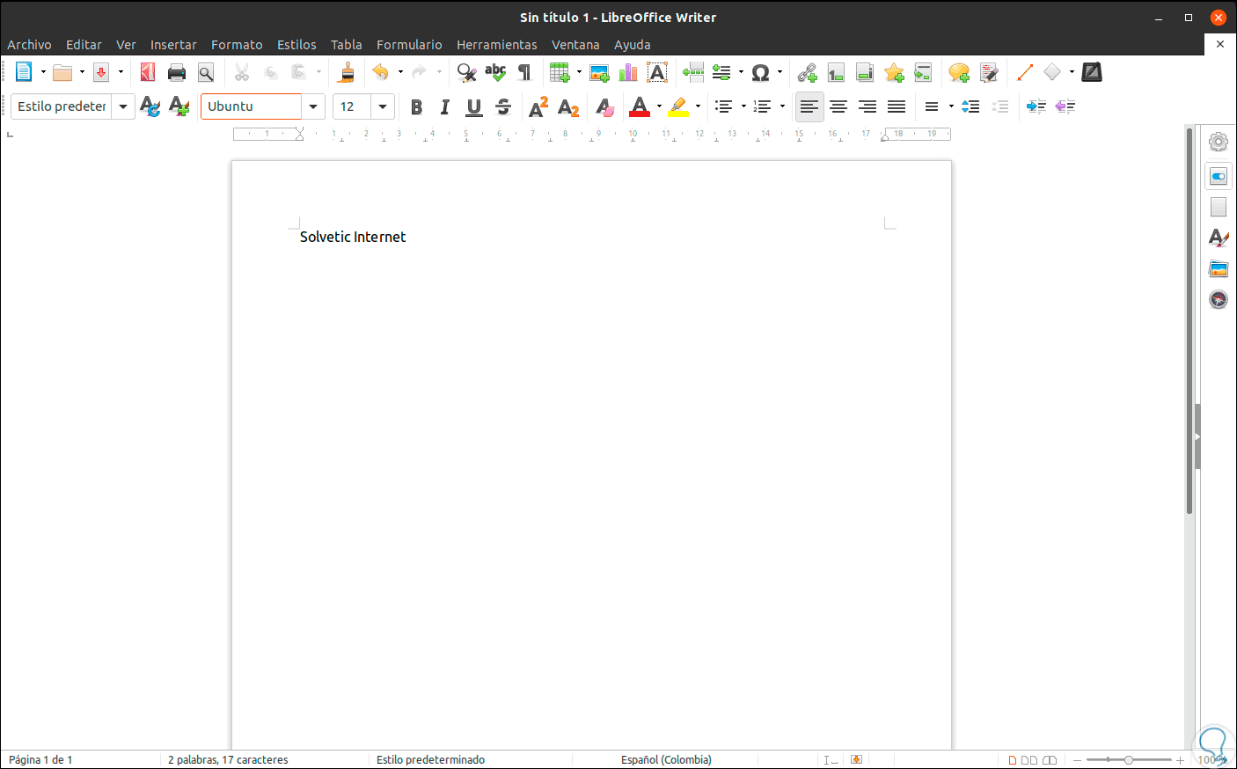Insert a text box
Screen dimensions: 1237x769
tap(657, 72)
